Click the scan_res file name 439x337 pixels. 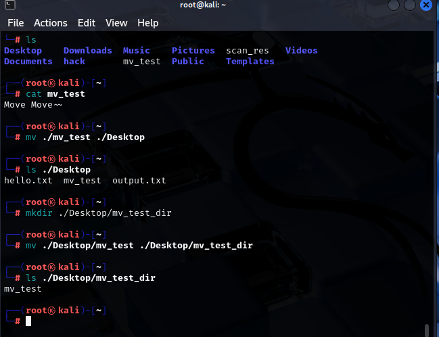click(x=247, y=51)
